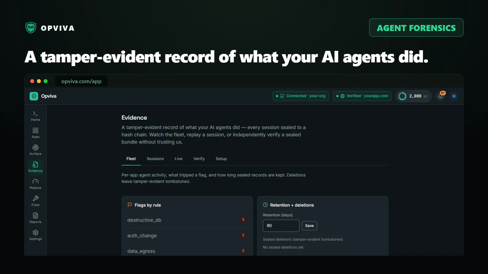Switch to the Setup tab

[221, 159]
